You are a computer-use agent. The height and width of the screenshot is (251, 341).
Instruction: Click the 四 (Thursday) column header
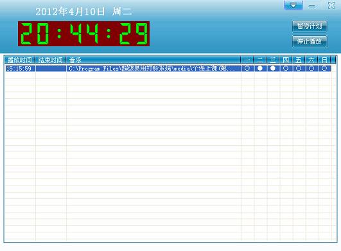(286, 60)
